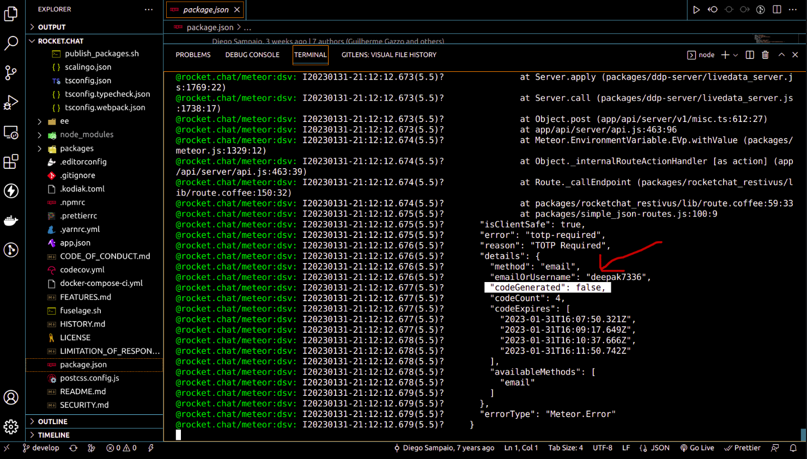807x459 pixels.
Task: Open the GitLens sidebar view
Action: (x=11, y=250)
